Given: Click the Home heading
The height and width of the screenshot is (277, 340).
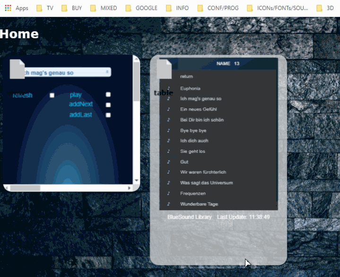Looking at the screenshot, I should [x=19, y=34].
